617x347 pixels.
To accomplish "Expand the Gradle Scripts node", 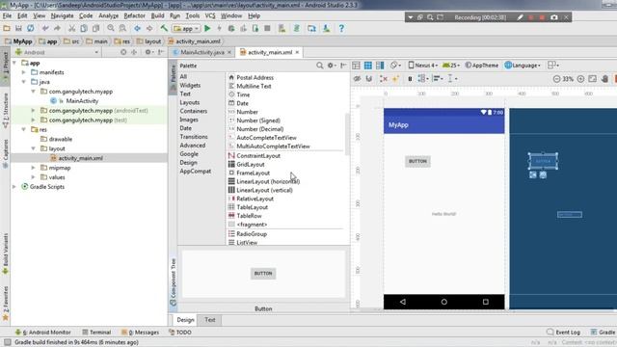I will (x=14, y=186).
